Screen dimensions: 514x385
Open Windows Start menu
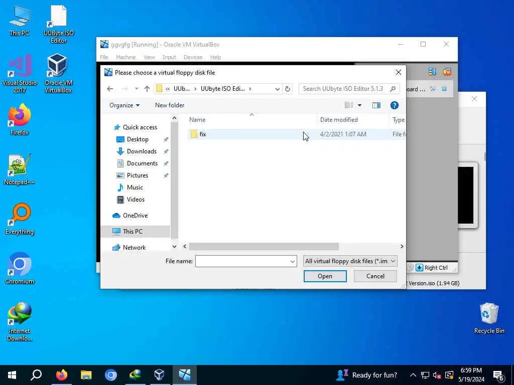[x=12, y=374]
